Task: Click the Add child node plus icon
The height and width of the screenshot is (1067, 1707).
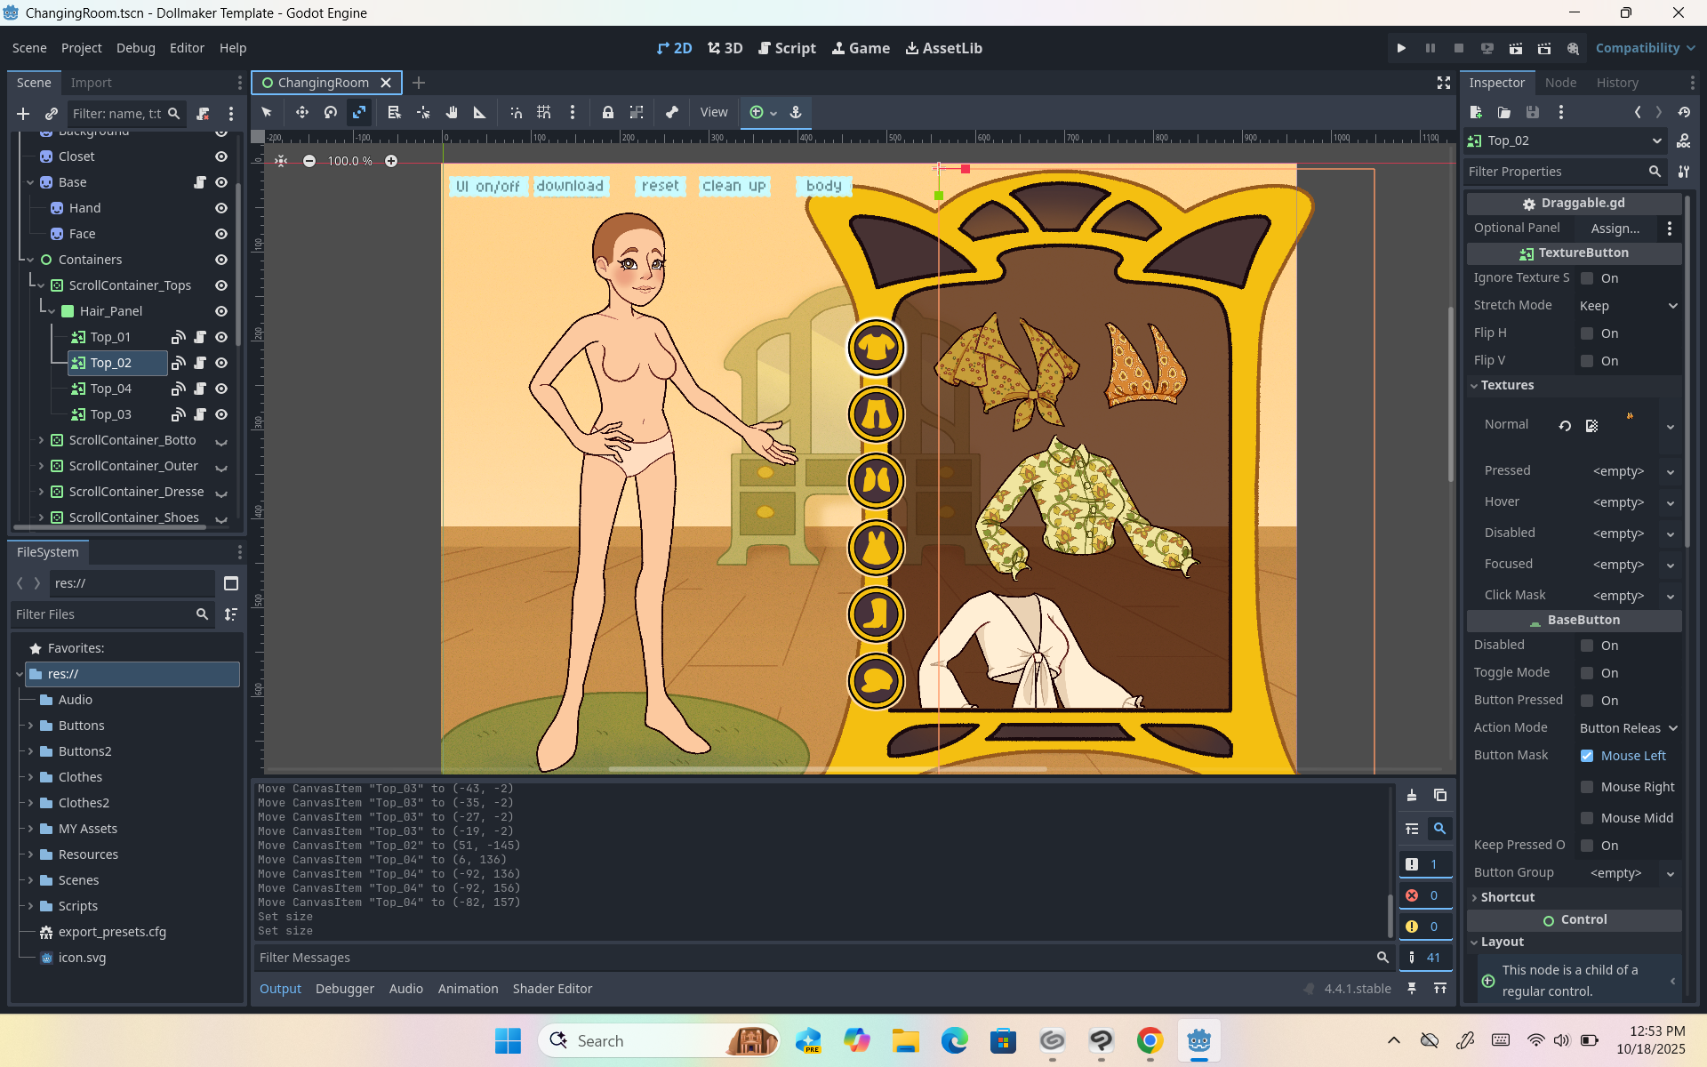Action: coord(23,114)
